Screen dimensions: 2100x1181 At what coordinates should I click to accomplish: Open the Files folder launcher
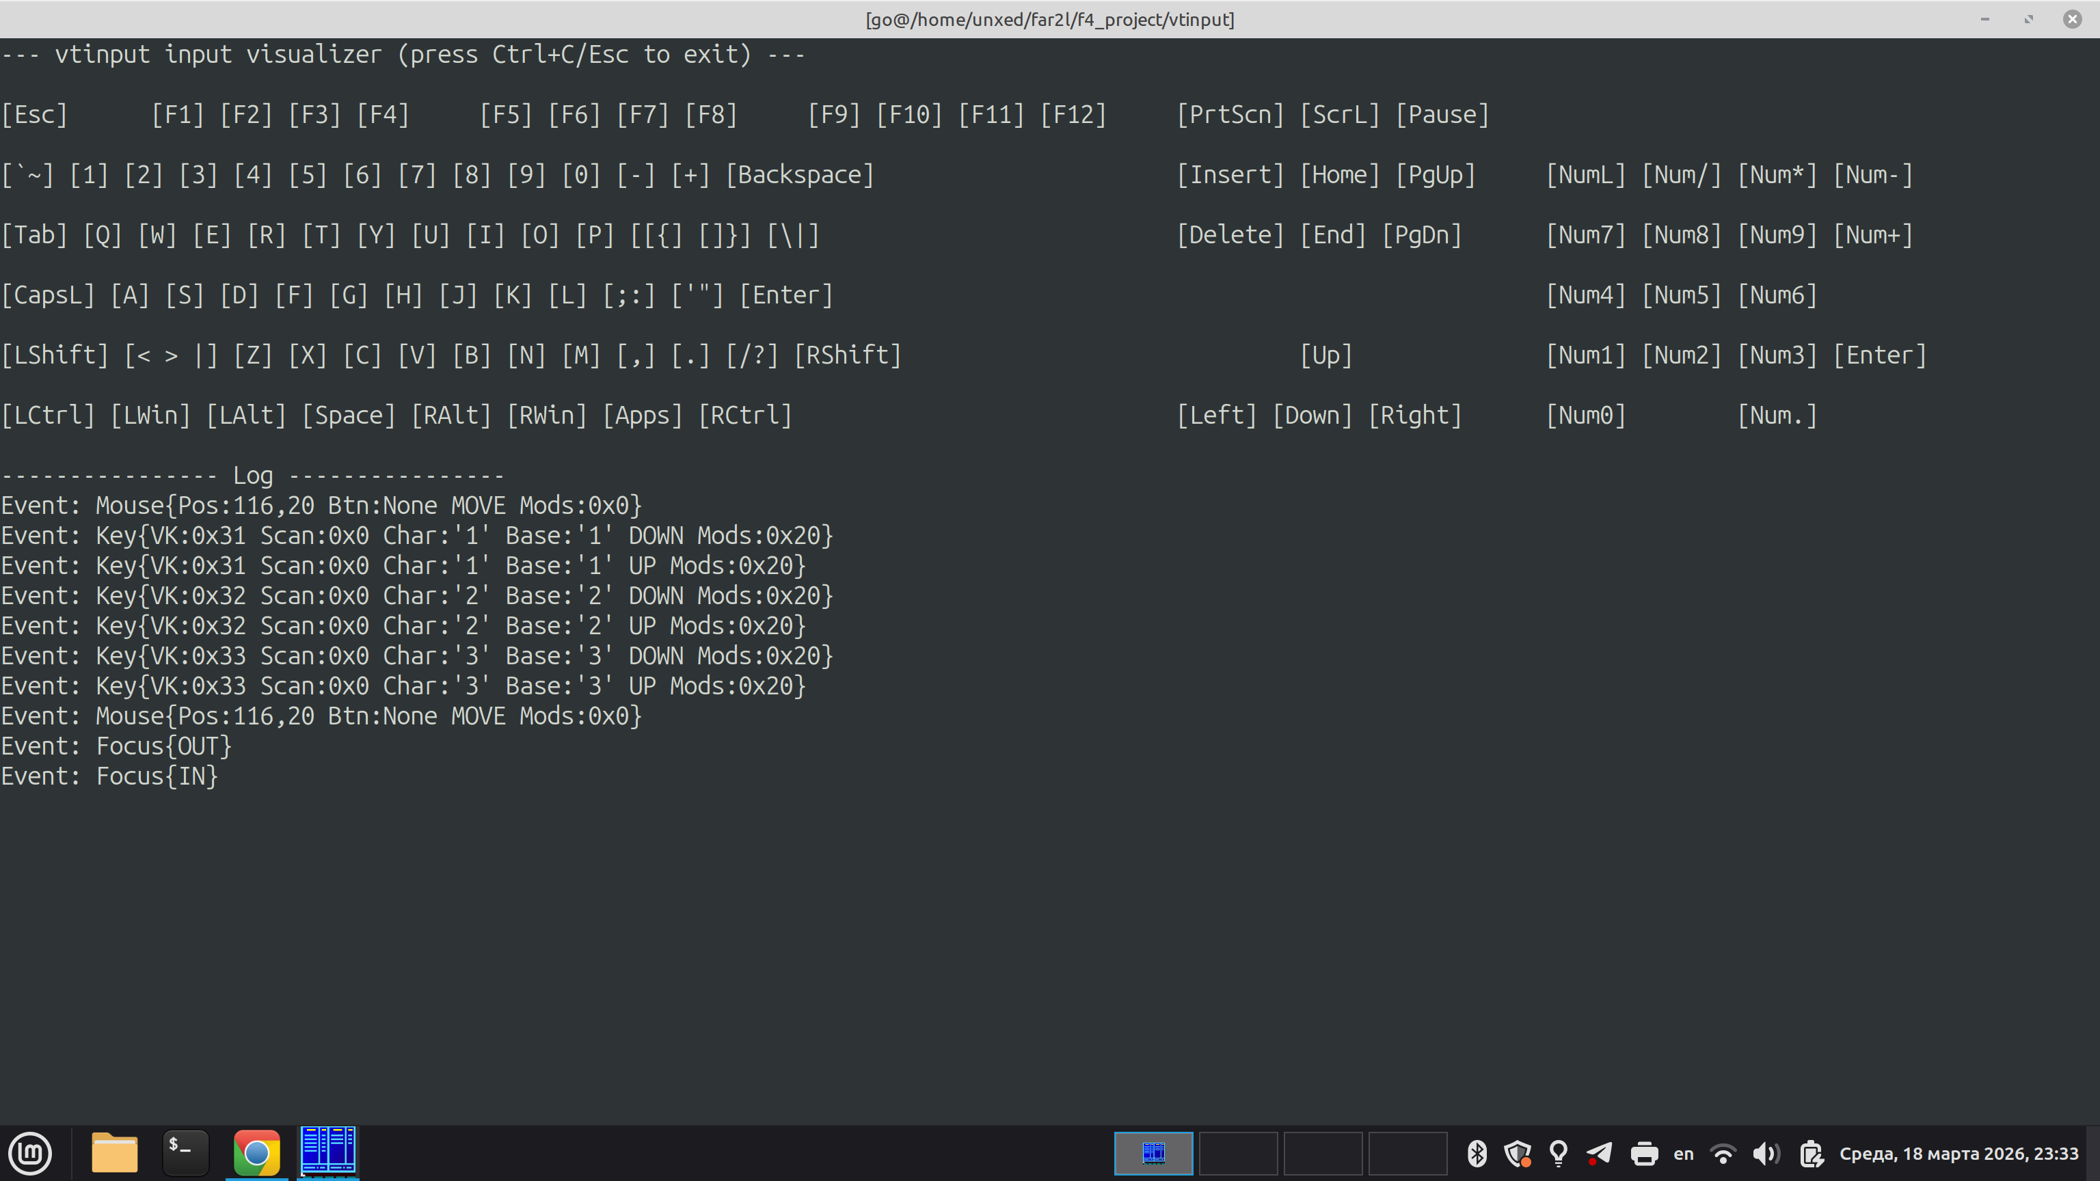114,1153
